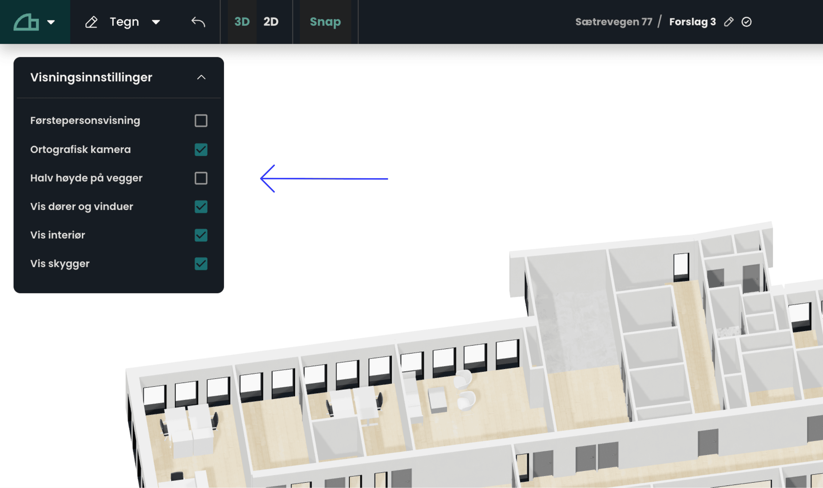Collapse the Visningsinnstillinger panel chevron
Image resolution: width=823 pixels, height=488 pixels.
click(x=201, y=77)
